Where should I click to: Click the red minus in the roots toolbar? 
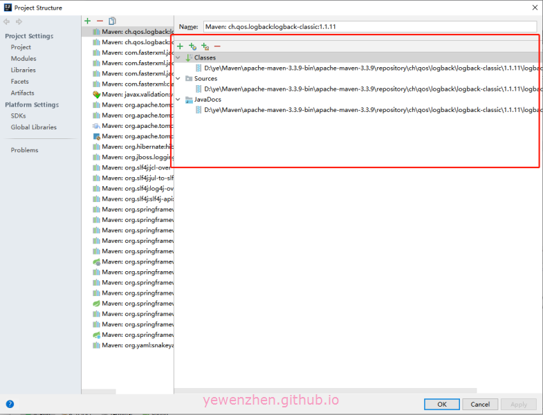[x=217, y=46]
